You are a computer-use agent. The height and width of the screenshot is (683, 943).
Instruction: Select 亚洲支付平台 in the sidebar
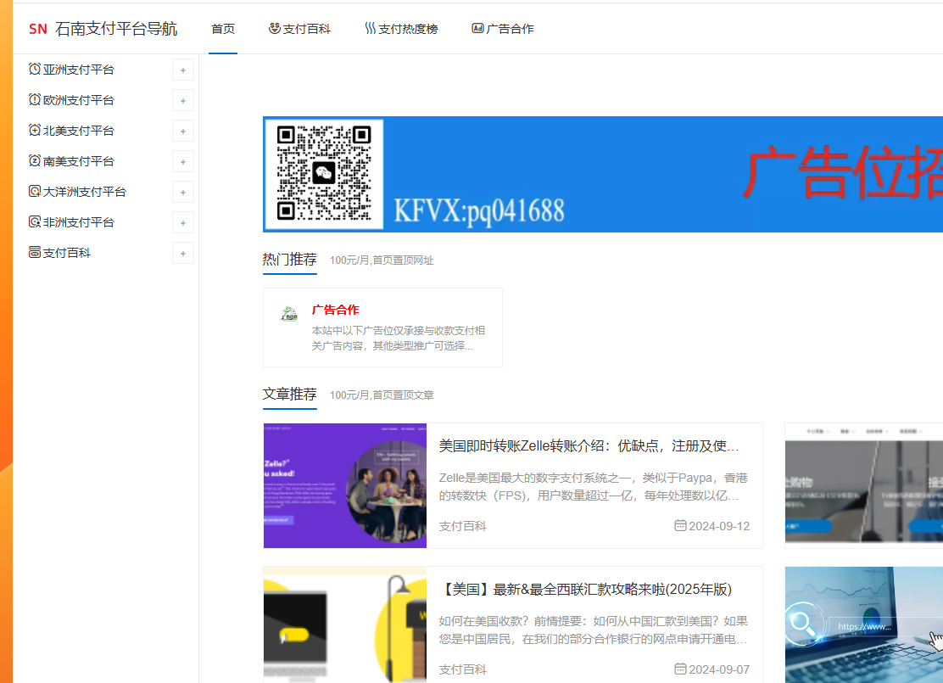point(79,70)
